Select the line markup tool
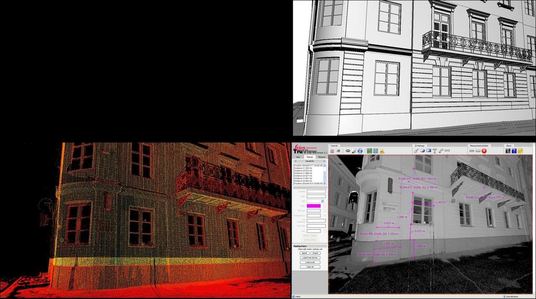The height and width of the screenshot is (299, 536). tap(416, 151)
